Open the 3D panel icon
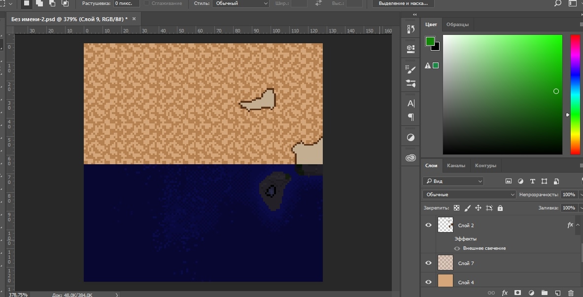The height and width of the screenshot is (297, 583). coord(411,48)
